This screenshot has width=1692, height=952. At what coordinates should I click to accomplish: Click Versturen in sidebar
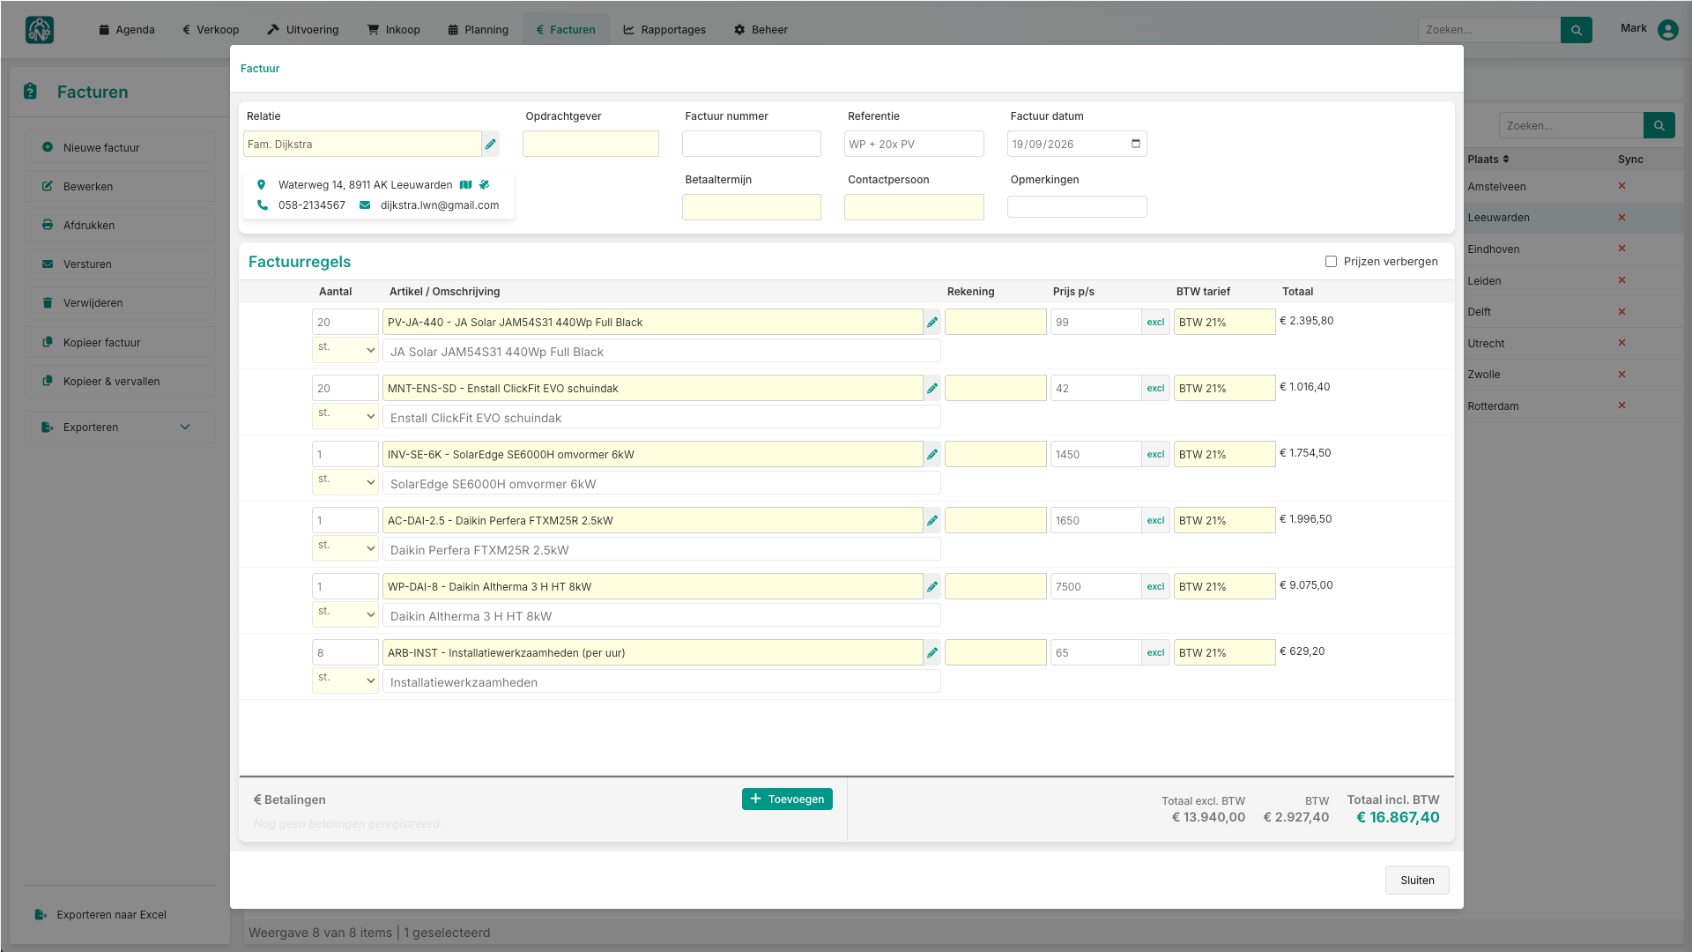click(119, 264)
